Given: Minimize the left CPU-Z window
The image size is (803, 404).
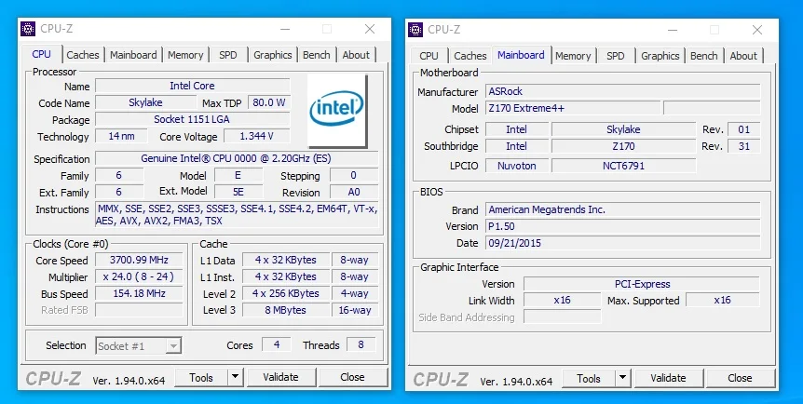Looking at the screenshot, I should (285, 29).
